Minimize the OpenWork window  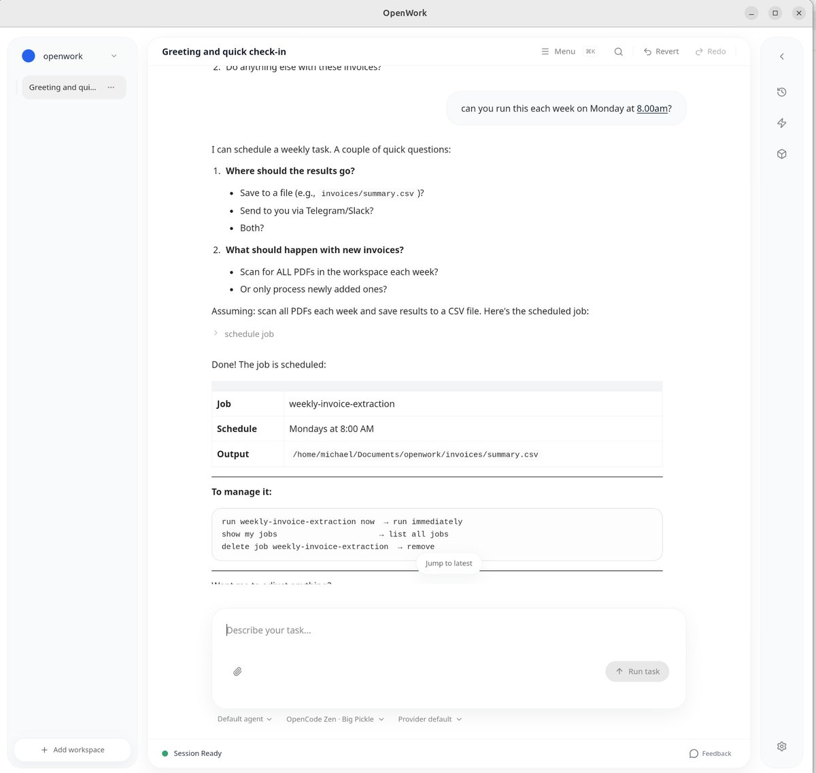(751, 13)
